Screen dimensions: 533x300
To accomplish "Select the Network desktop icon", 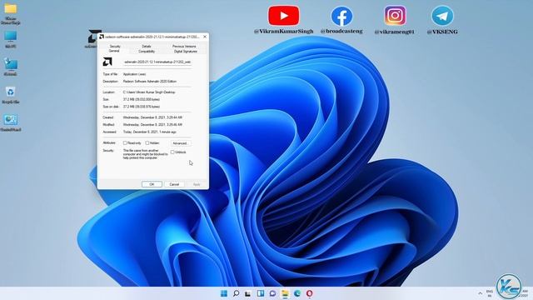I will [x=11, y=67].
